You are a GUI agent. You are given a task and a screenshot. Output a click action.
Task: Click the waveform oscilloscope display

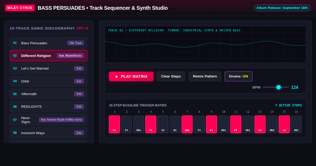[205, 44]
